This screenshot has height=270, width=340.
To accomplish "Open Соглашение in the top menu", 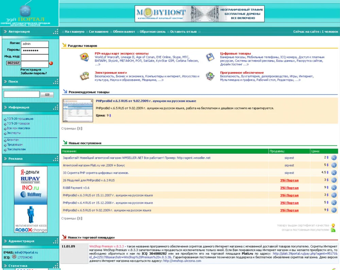I will pyautogui.click(x=99, y=32).
